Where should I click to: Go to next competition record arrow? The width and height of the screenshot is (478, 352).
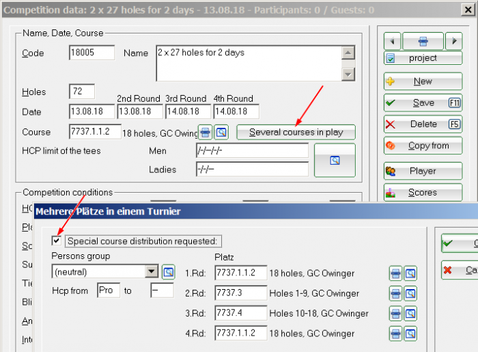[x=454, y=41]
